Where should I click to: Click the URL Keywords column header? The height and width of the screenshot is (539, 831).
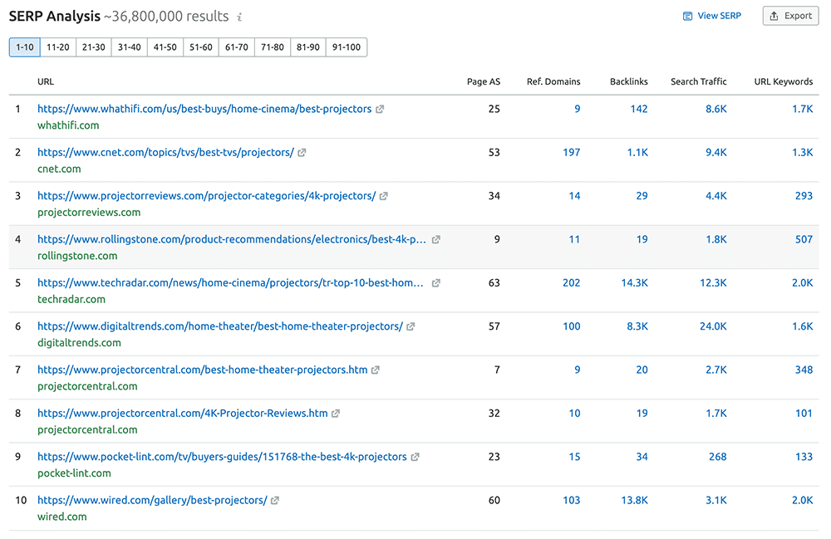point(784,81)
